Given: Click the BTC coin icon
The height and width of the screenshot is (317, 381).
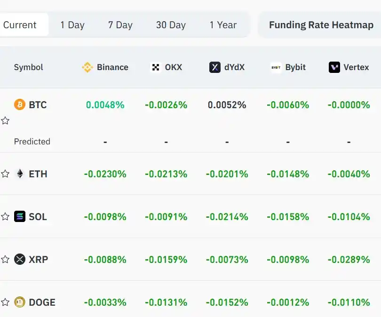Looking at the screenshot, I should [x=19, y=105].
